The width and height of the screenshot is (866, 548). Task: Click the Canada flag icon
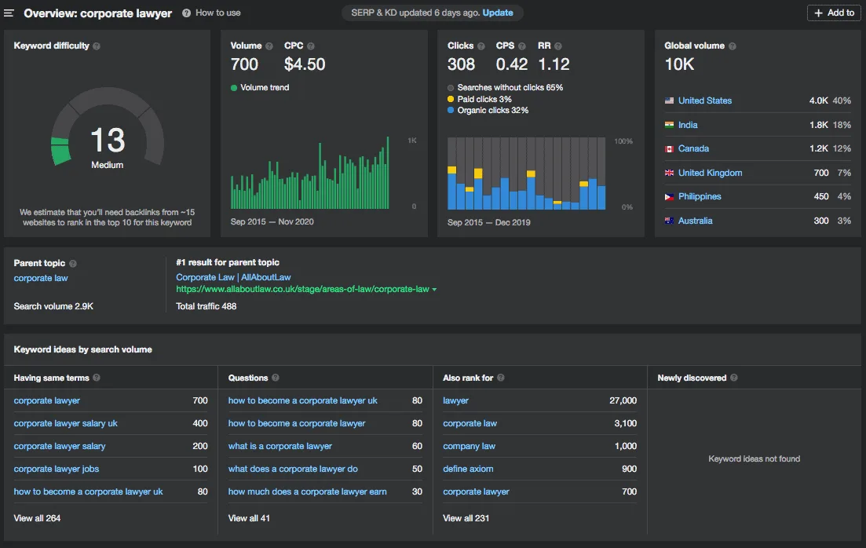tap(670, 148)
